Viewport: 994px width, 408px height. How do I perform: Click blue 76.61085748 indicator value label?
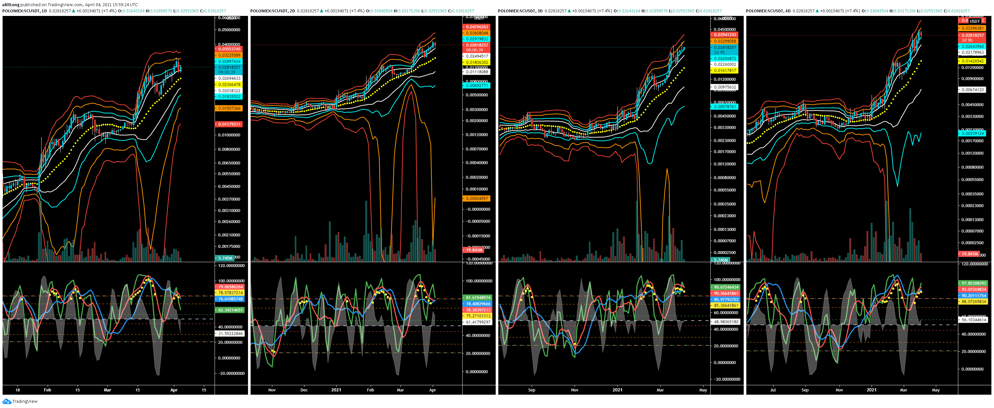[x=230, y=299]
